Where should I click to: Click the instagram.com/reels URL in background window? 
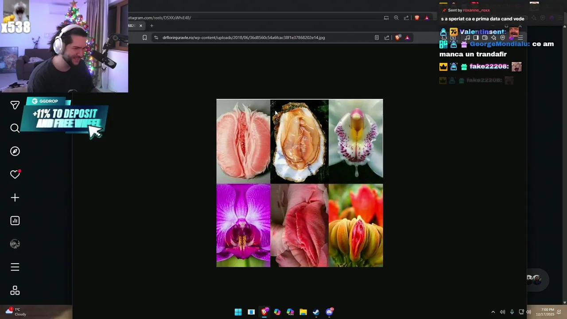[160, 18]
